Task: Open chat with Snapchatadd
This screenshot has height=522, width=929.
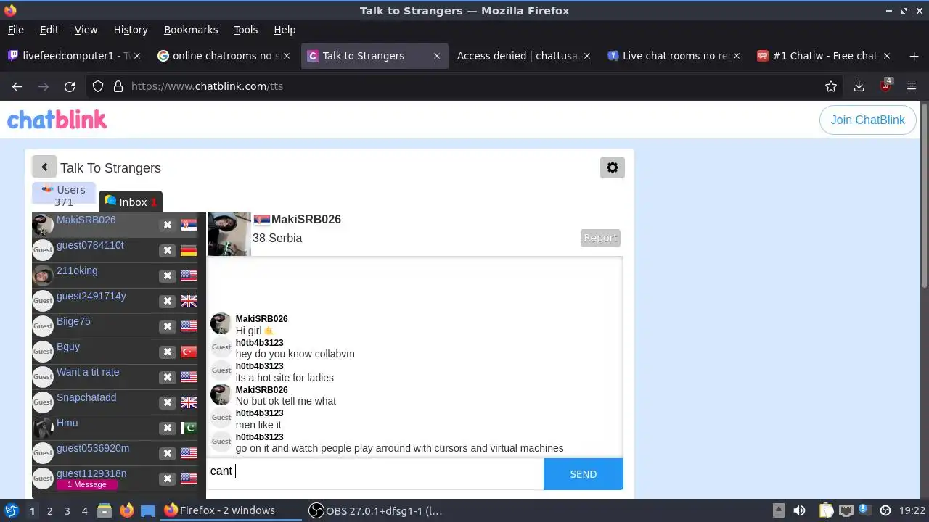Action: [x=86, y=397]
